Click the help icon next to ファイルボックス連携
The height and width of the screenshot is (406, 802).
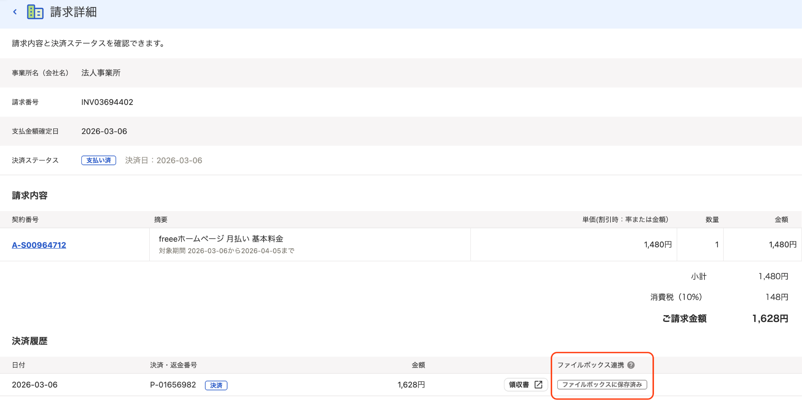point(631,365)
